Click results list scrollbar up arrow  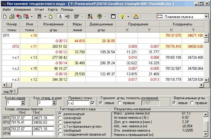tap(206, 115)
